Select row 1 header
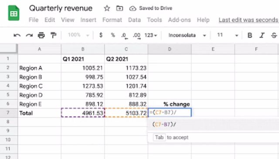The height and width of the screenshot is (159, 279). (x=9, y=59)
